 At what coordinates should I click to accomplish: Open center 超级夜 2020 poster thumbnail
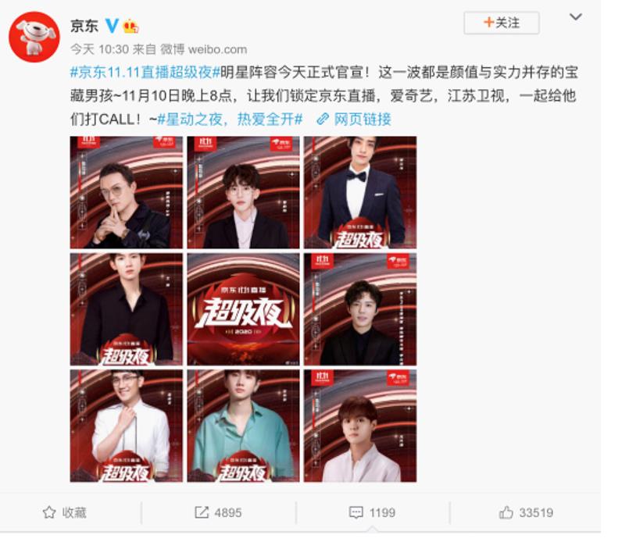coord(243,309)
